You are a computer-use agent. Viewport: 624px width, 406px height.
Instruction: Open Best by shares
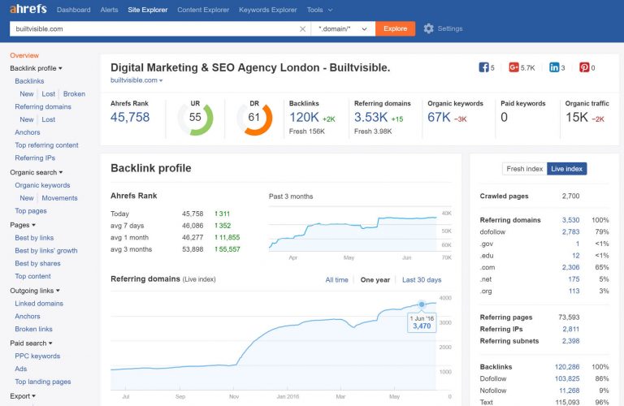click(38, 263)
